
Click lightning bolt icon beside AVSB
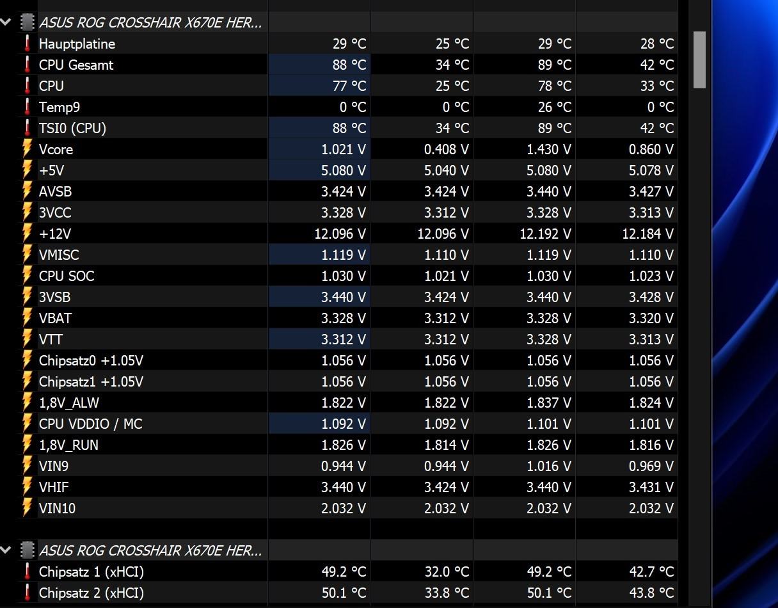tap(27, 191)
